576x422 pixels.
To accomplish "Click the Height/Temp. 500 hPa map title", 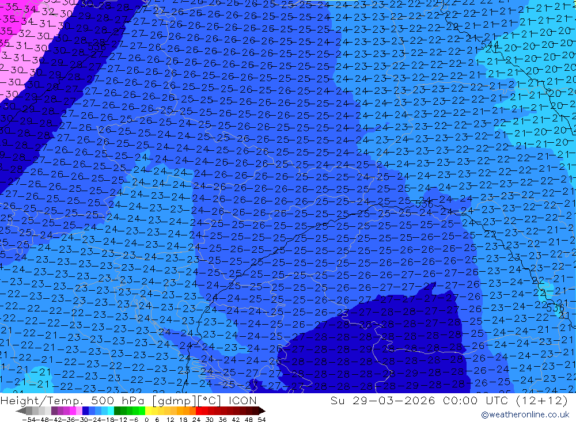I will 72,401.
